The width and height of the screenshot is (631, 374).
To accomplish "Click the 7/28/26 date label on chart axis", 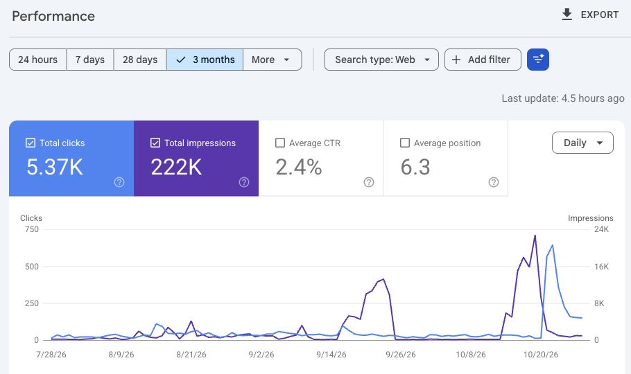I will [51, 355].
